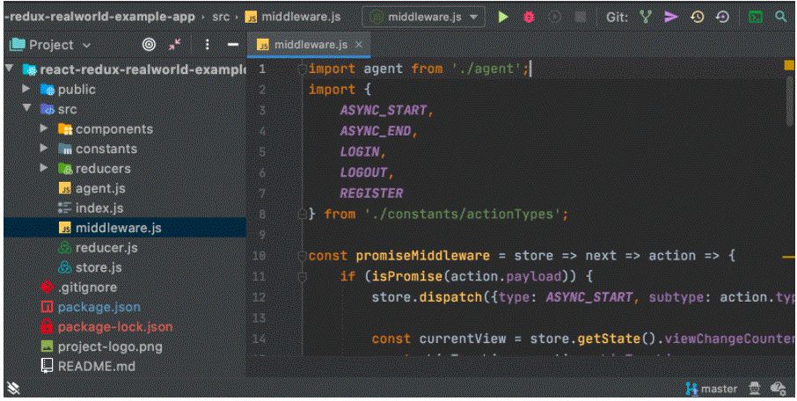The width and height of the screenshot is (797, 401).
Task: Open Search Everywhere magnifier
Action: click(781, 17)
